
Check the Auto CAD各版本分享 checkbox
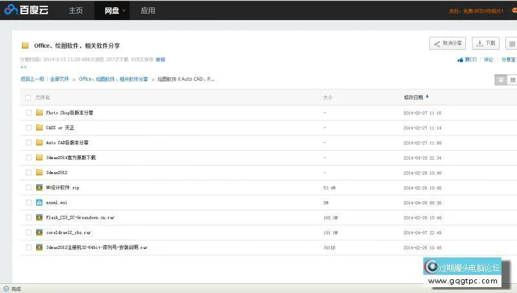[x=28, y=142]
